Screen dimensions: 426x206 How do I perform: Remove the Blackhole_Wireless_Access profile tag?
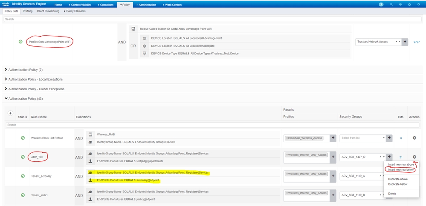(x=287, y=138)
